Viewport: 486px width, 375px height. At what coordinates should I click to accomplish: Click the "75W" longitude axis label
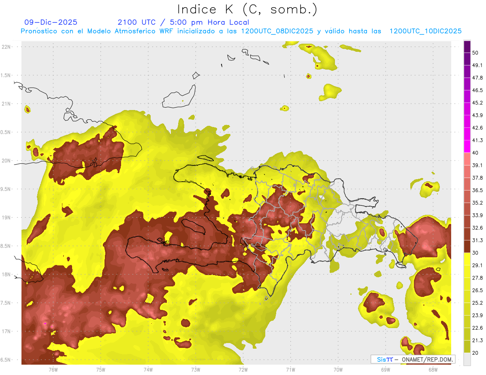click(x=101, y=369)
